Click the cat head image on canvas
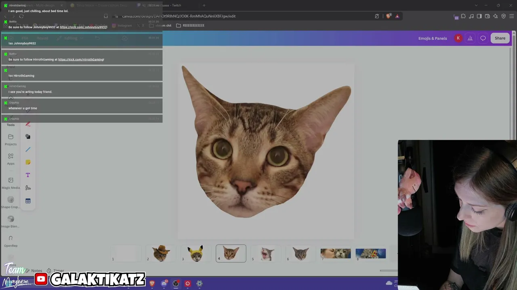Viewport: 517px width, 290px height. pyautogui.click(x=266, y=142)
